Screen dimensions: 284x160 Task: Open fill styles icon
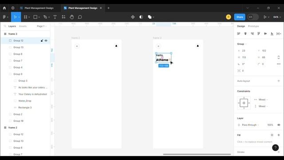[x=272, y=135]
